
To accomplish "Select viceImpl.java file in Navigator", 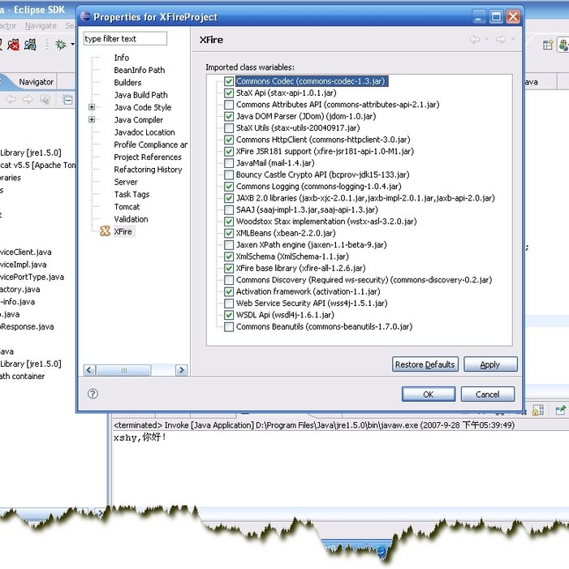I will click(24, 265).
